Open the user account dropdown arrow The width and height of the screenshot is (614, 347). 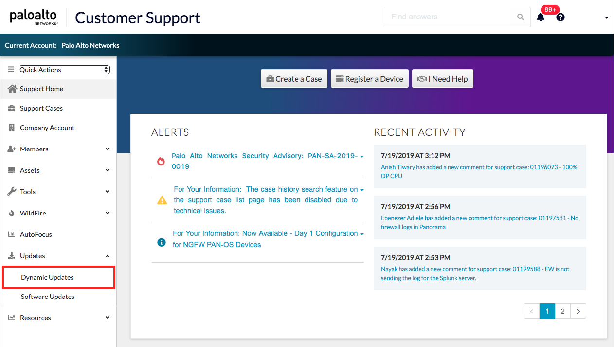607,18
